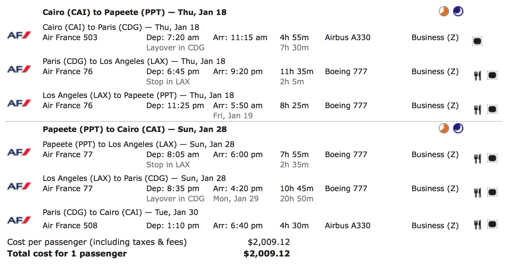
Task: Select the Cairo (CAI) to Papeete (PPT) heading
Action: click(134, 13)
